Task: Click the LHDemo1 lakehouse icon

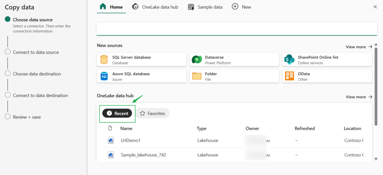Action: [111, 140]
